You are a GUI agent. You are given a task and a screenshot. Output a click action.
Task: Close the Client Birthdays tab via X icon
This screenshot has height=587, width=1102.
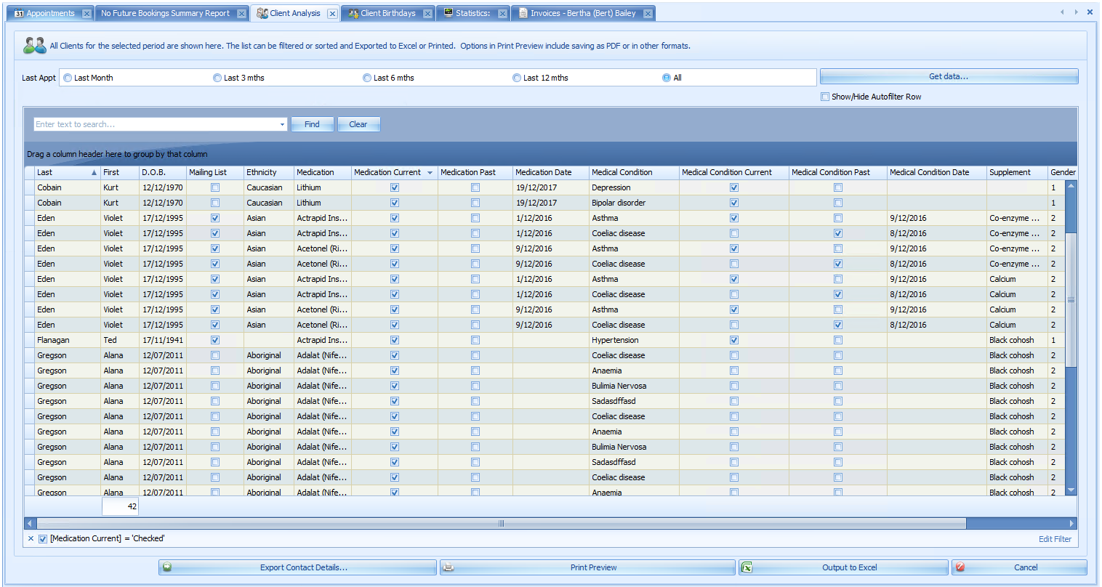(427, 14)
